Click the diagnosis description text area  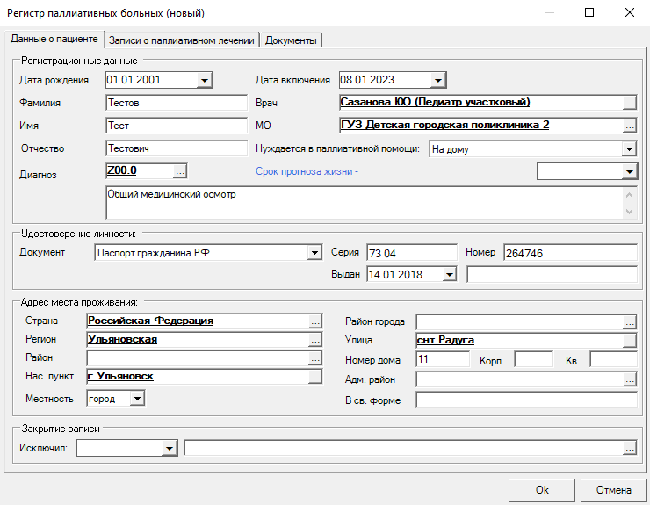point(365,202)
